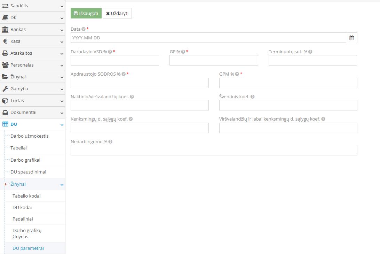Expand the Bankas menu chevron

[62, 30]
